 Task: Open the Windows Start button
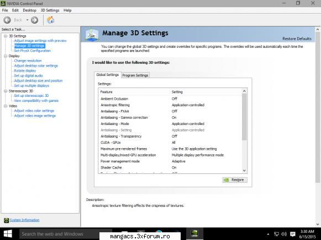click(x=8, y=234)
